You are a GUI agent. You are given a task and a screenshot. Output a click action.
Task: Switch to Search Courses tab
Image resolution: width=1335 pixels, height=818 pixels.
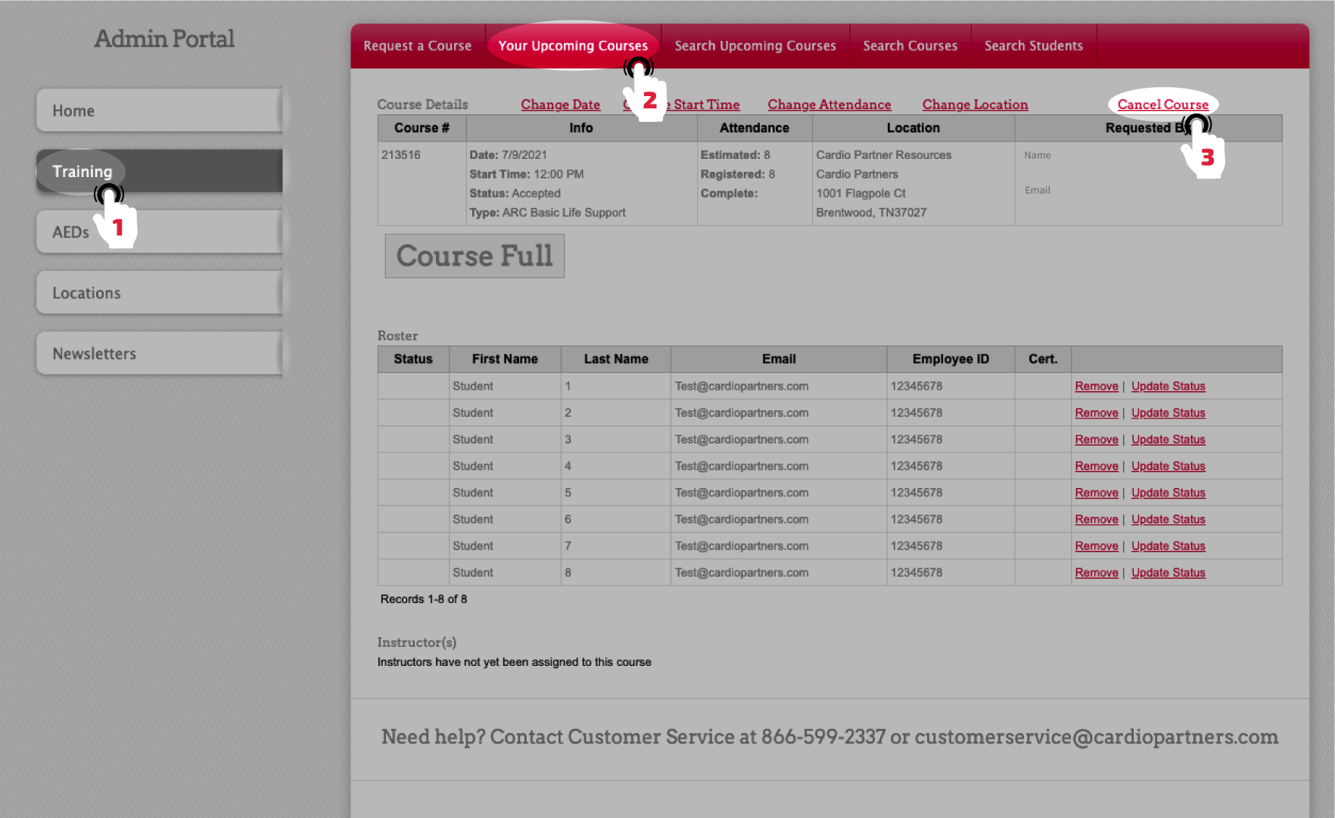[x=910, y=46]
